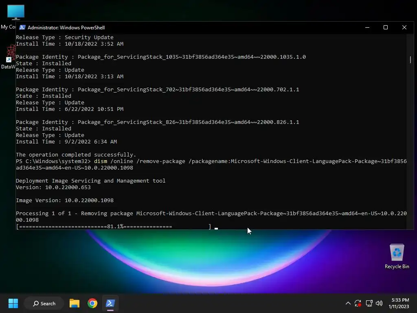Click the ServicingStack_702 package identity line

[158, 89]
